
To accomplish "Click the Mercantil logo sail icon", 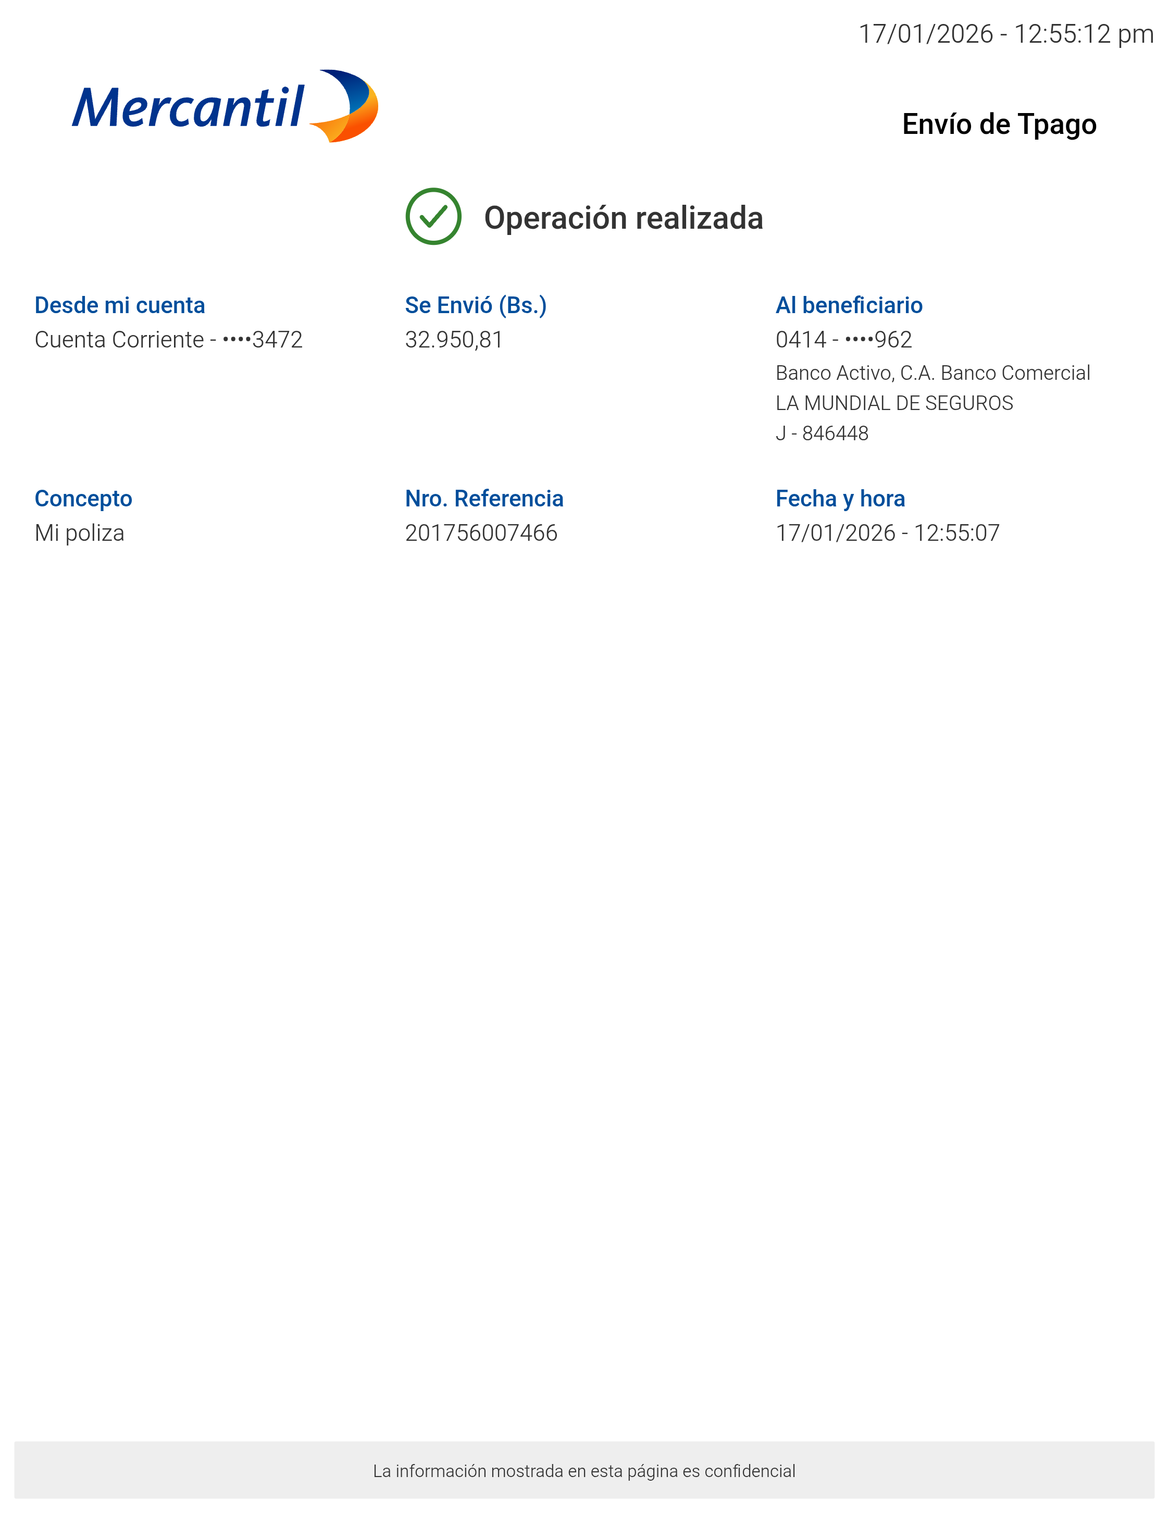I will tap(347, 106).
